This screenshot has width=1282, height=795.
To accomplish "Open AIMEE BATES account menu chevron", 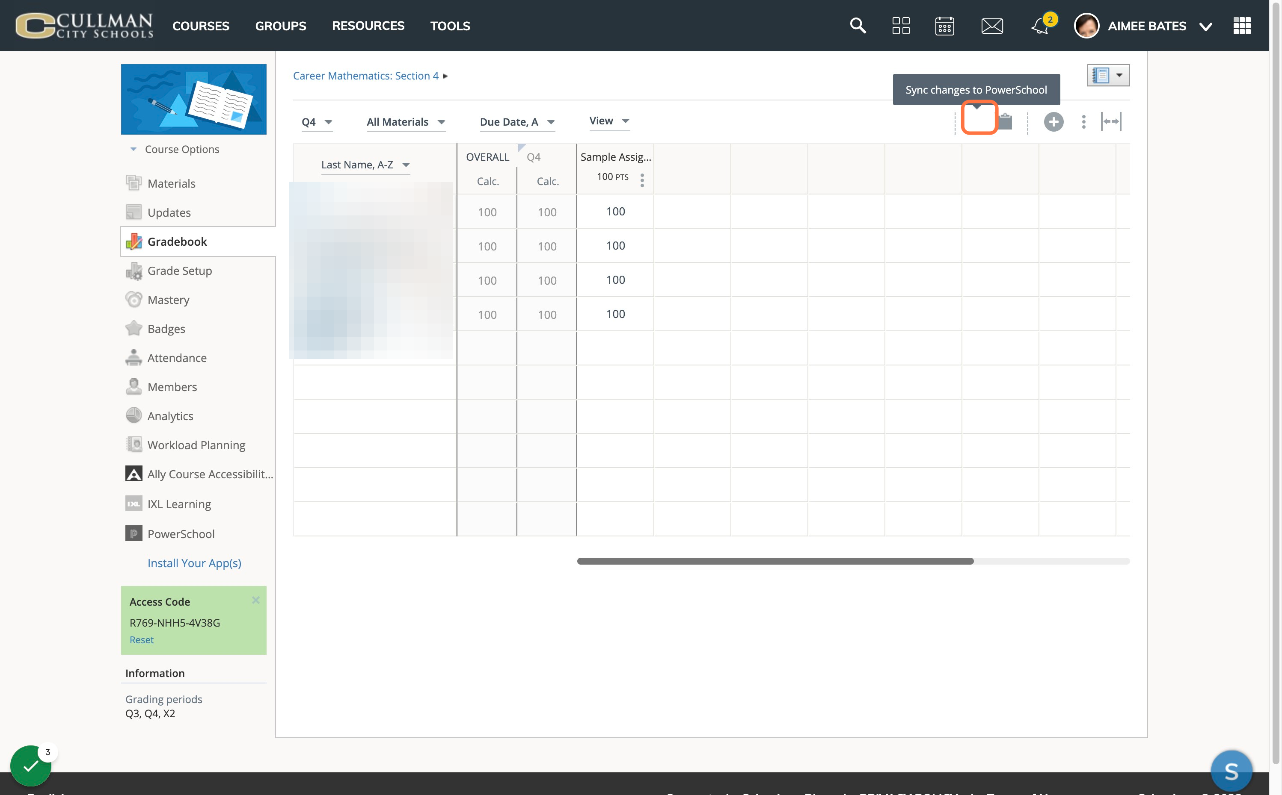I will 1205,26.
